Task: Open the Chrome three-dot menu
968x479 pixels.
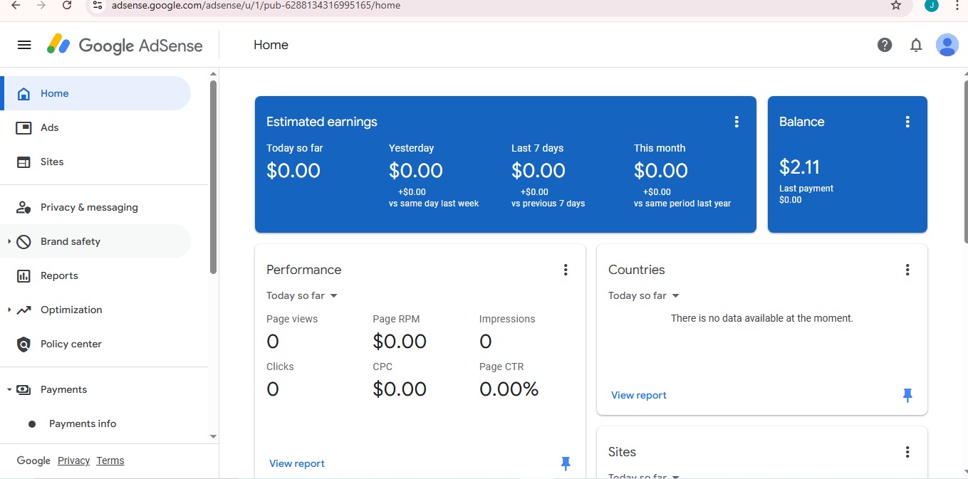Action: (957, 5)
